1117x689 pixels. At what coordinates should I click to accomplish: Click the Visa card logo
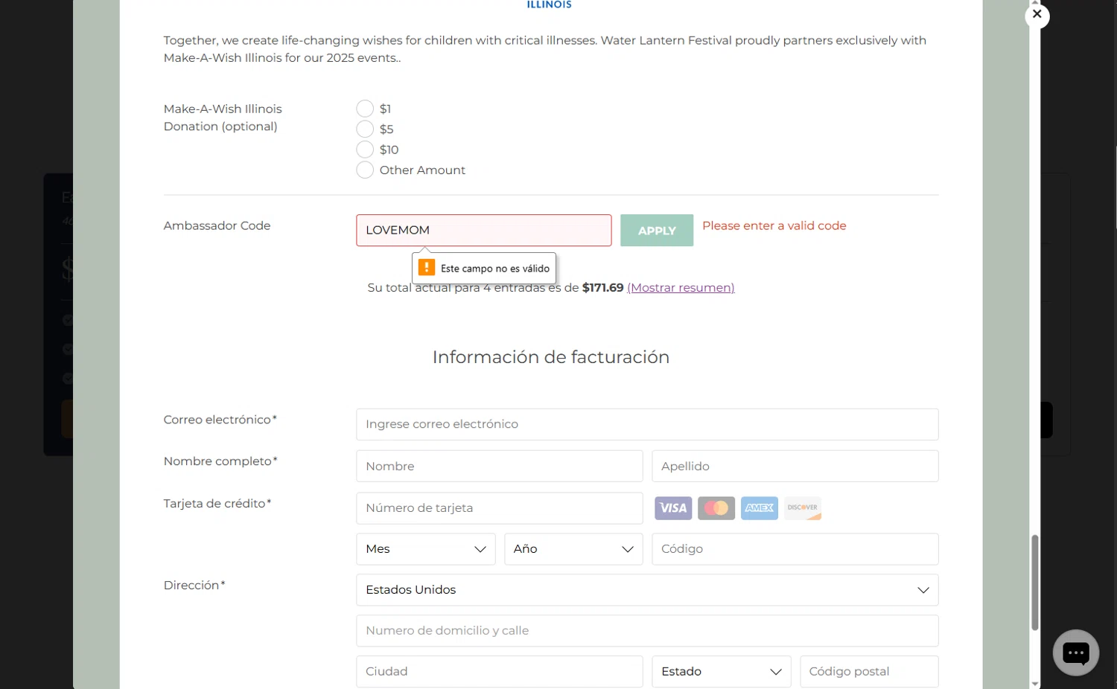click(673, 508)
